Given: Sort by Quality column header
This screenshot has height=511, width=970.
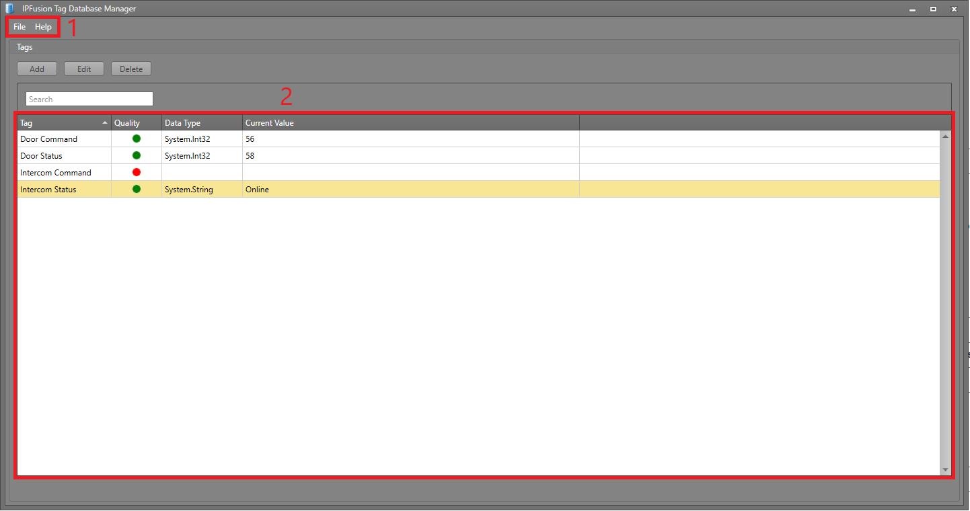Looking at the screenshot, I should coord(127,123).
